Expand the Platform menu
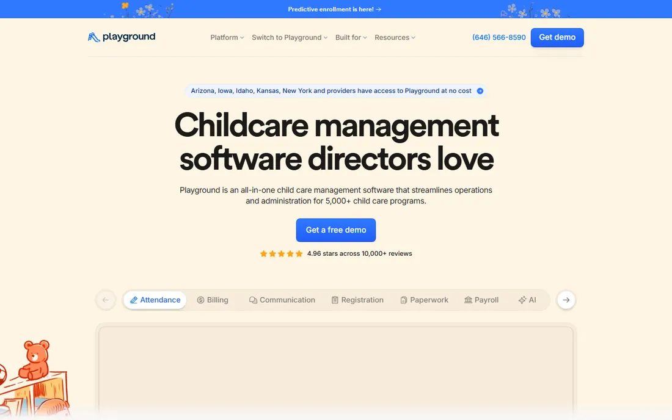The image size is (672, 420). (227, 37)
